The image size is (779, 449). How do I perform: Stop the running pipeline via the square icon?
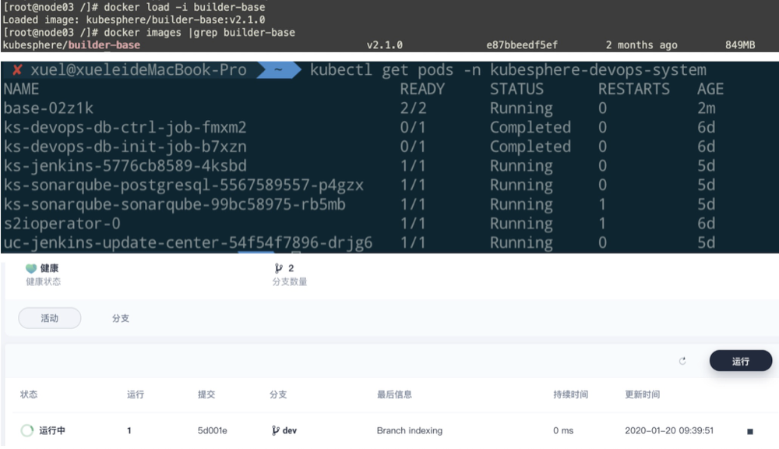coord(750,431)
